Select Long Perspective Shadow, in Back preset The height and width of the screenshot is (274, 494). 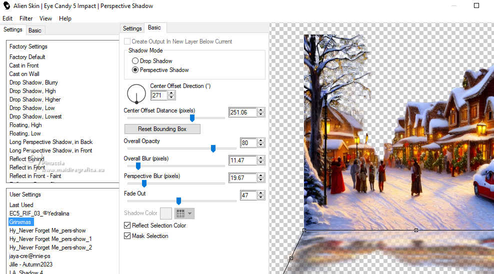50,142
